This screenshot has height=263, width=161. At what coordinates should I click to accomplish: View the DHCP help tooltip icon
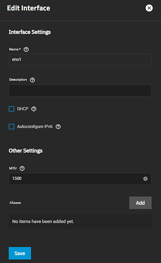click(34, 109)
